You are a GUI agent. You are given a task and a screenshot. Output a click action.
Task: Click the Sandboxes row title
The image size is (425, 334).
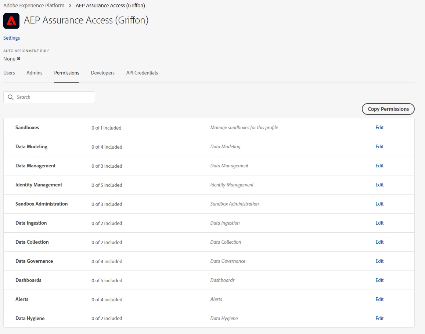click(27, 127)
